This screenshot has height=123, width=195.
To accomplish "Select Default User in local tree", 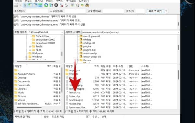I will (42, 36).
